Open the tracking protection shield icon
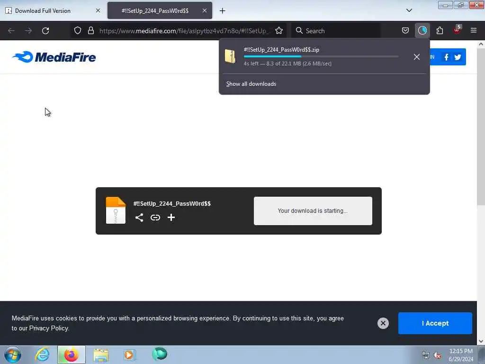The height and width of the screenshot is (364, 485). click(78, 30)
